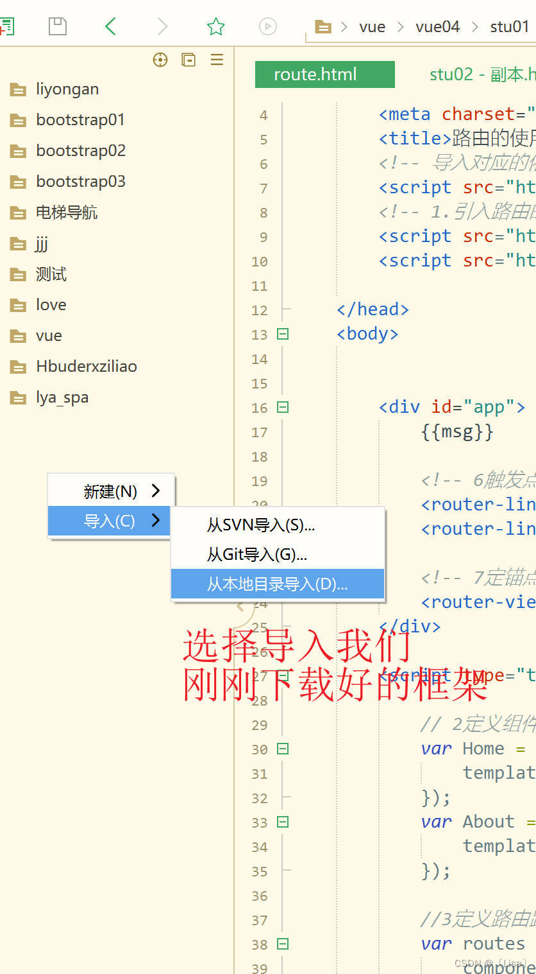Click the 'var routes' declaration
This screenshot has height=974, width=536.
click(473, 944)
